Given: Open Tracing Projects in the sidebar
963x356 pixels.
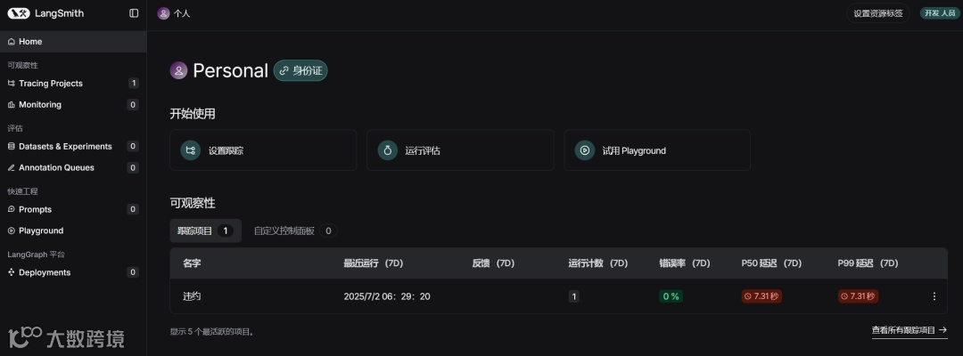Looking at the screenshot, I should (x=73, y=84).
